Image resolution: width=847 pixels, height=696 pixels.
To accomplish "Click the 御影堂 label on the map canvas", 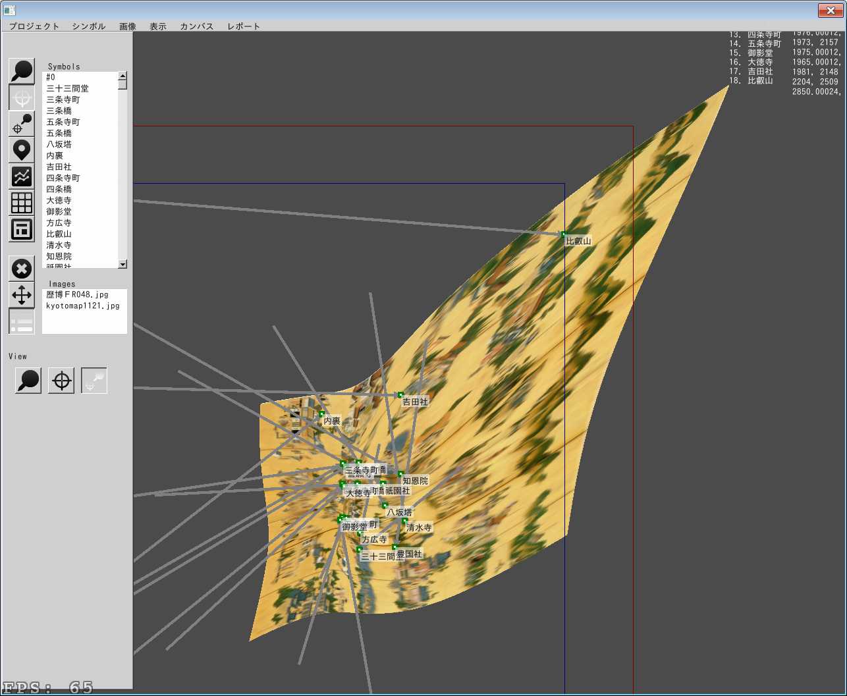I will point(354,527).
